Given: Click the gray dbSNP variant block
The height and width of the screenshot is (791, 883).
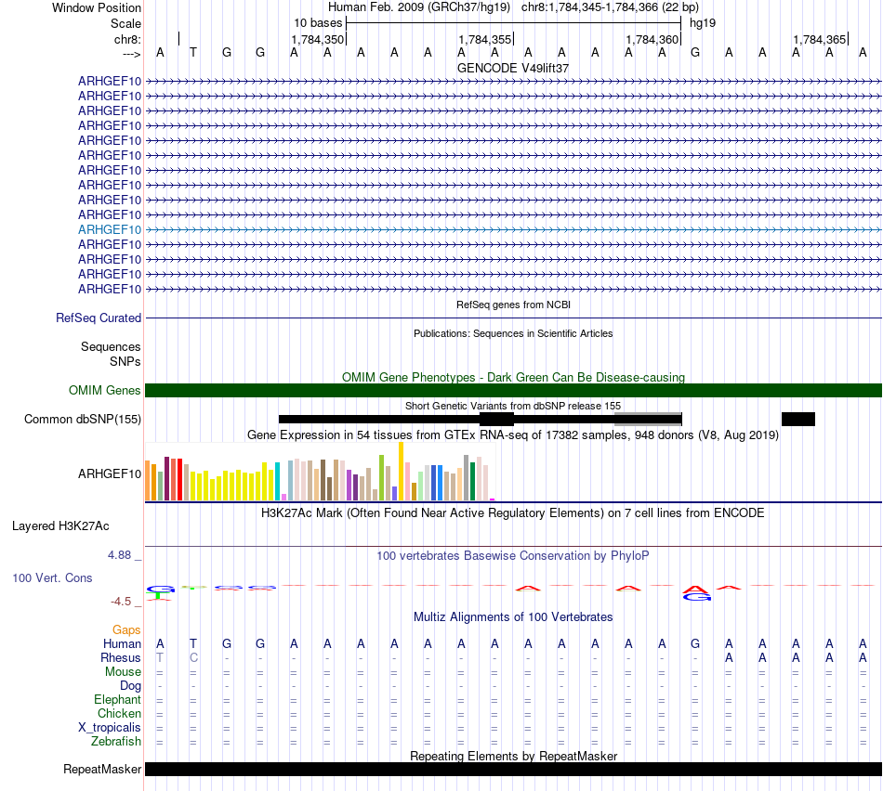Looking at the screenshot, I should point(648,419).
